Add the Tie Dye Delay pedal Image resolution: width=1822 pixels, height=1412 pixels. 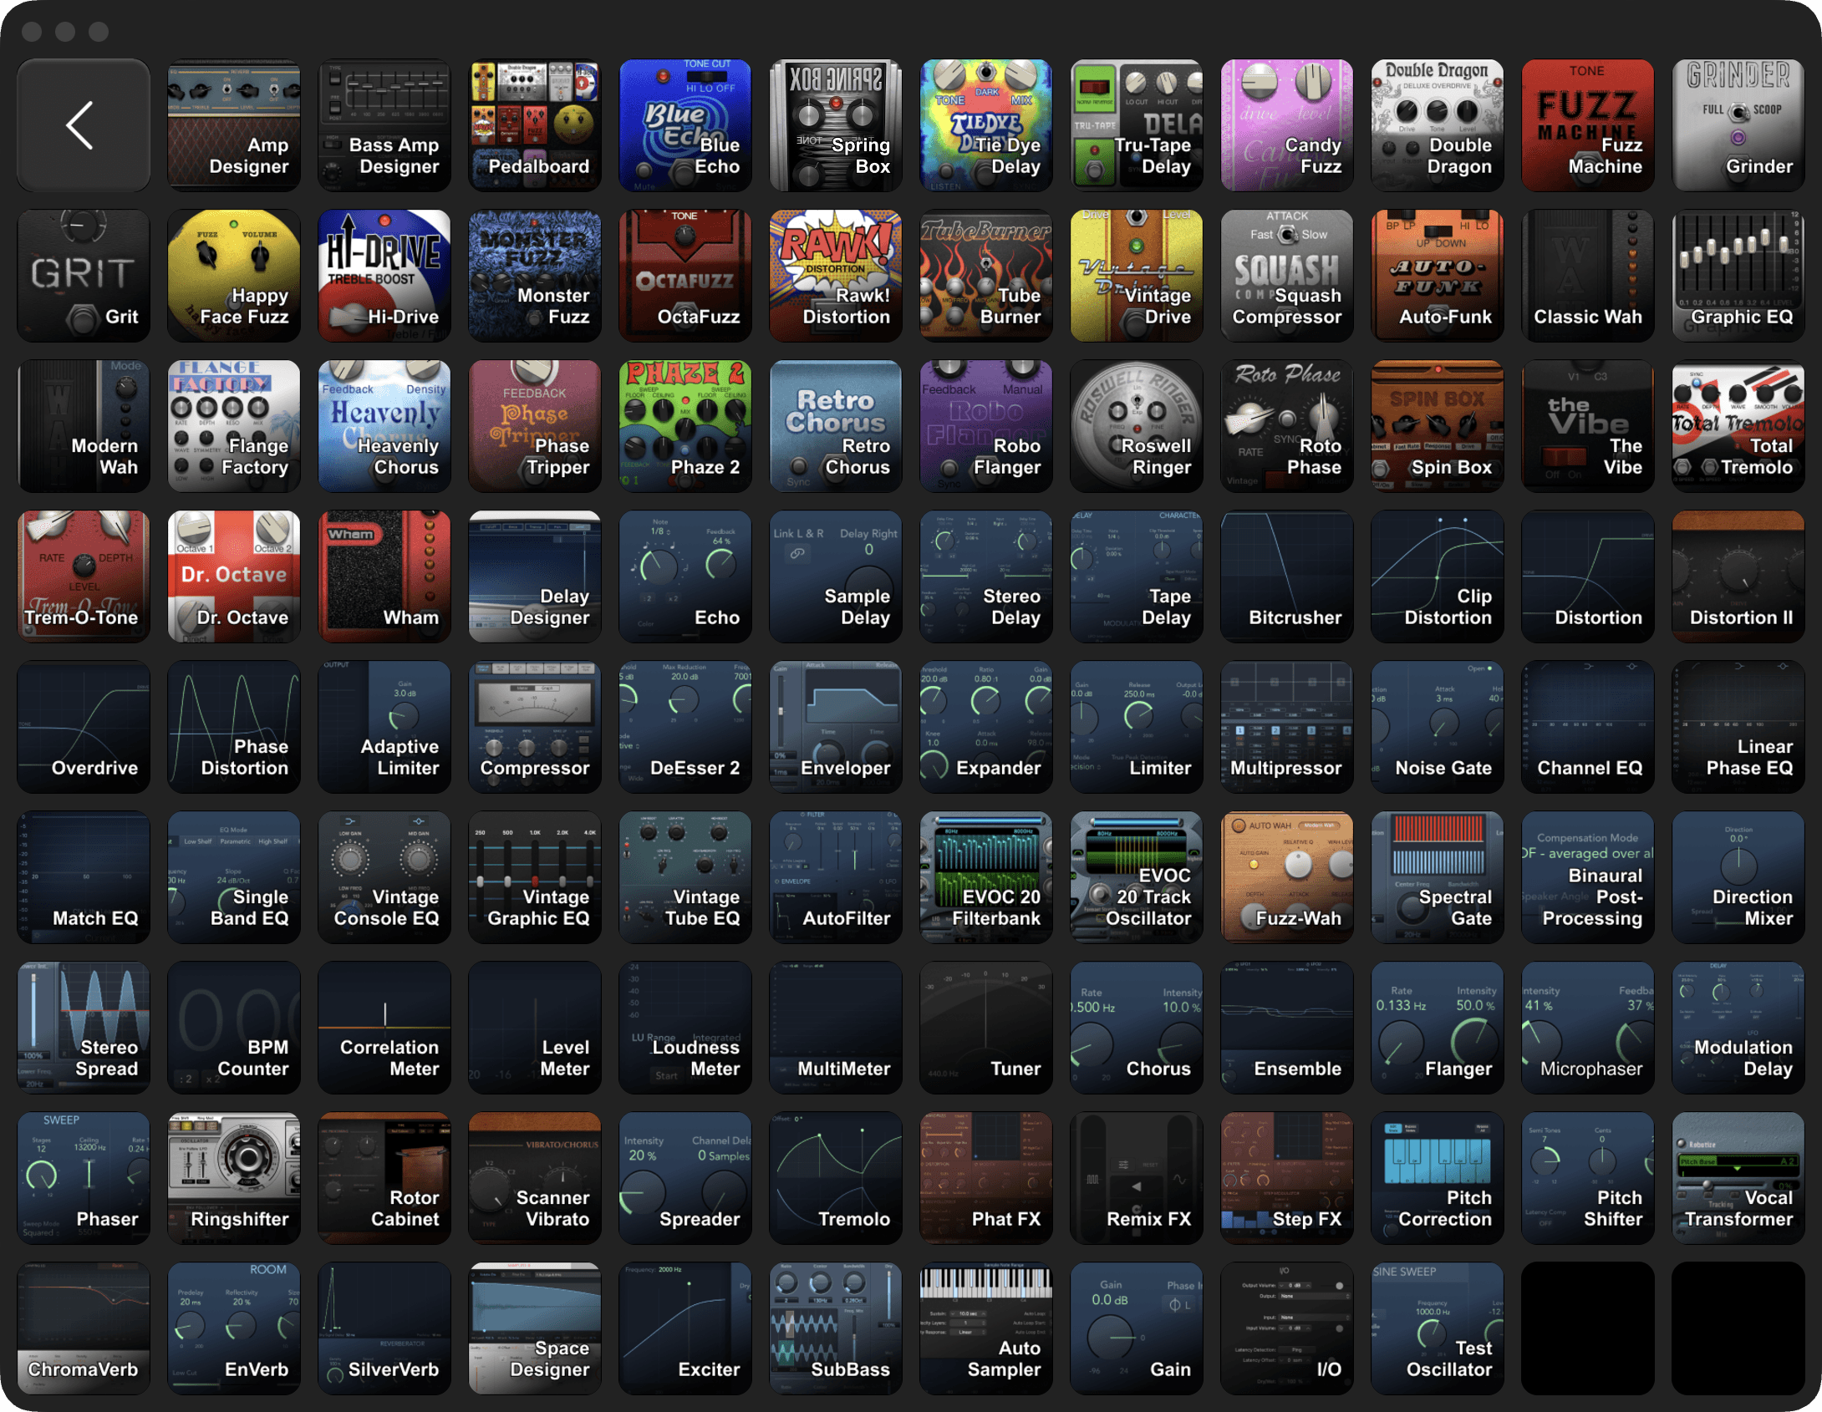tap(986, 125)
